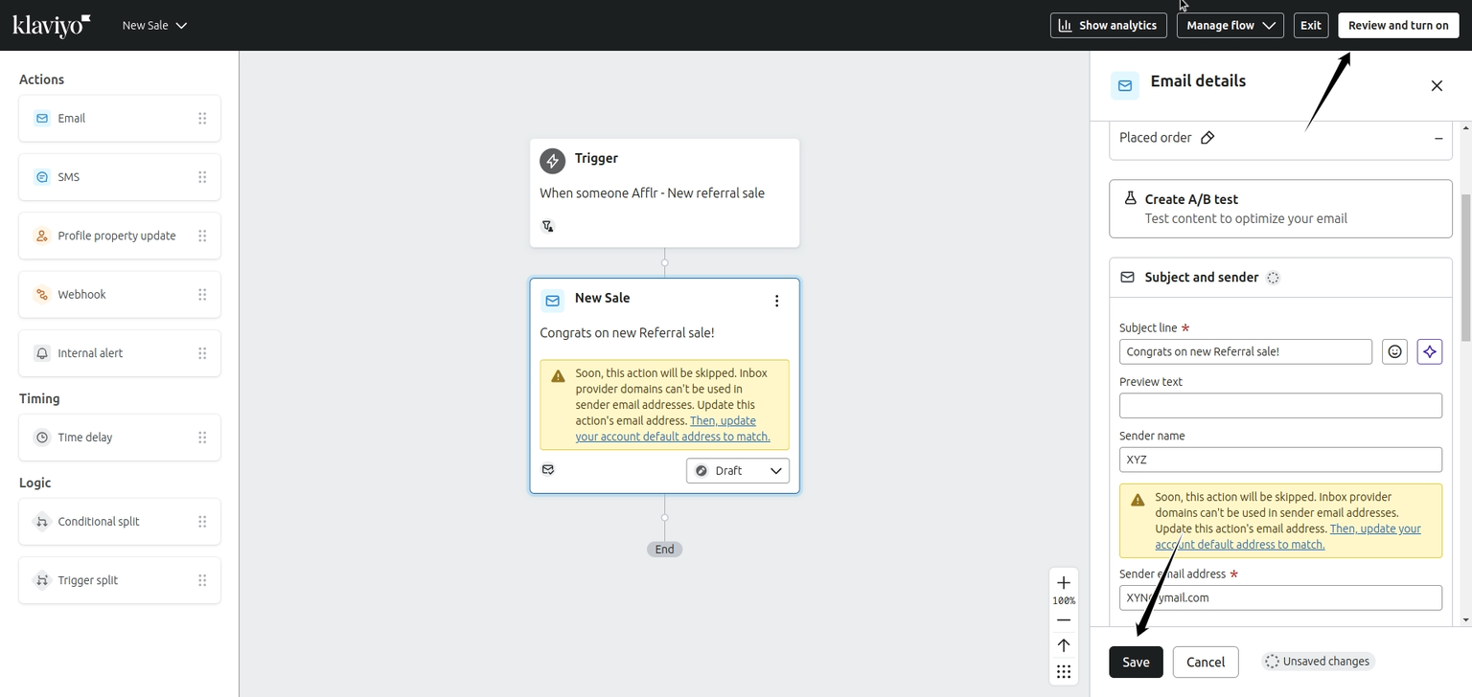Open the New Sale flow name dropdown
This screenshot has height=697, width=1472.
tap(154, 26)
